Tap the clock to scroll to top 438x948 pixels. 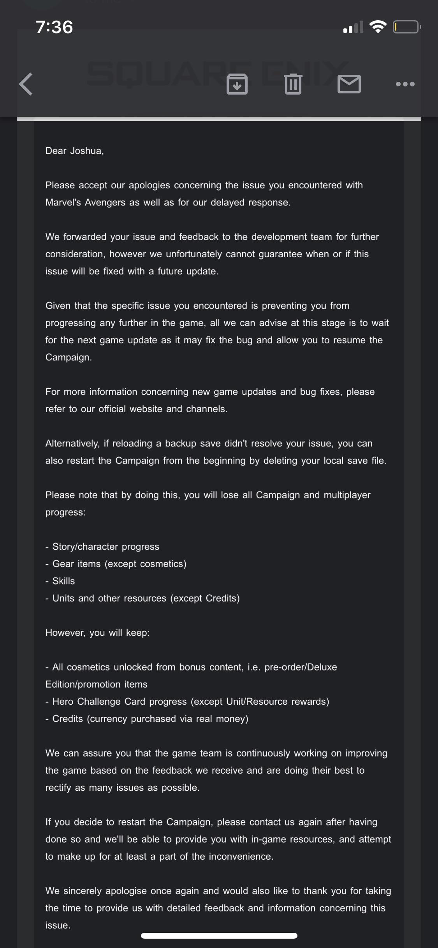(x=53, y=26)
